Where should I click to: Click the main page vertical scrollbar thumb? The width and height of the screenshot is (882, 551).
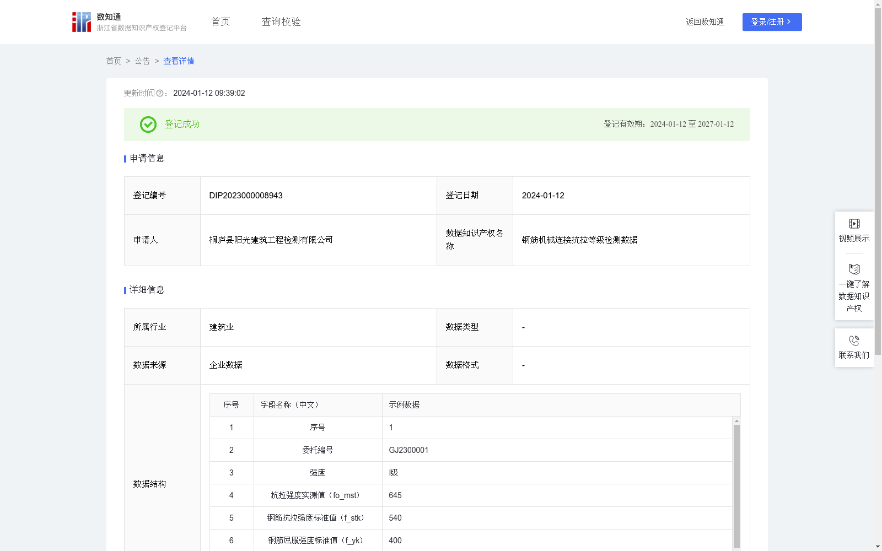tap(878, 181)
